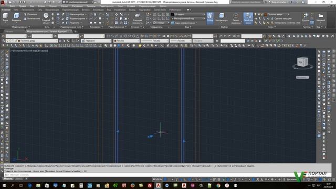
Task: Expand the Draw (Рисование) panel
Action: pyautogui.click(x=97, y=27)
